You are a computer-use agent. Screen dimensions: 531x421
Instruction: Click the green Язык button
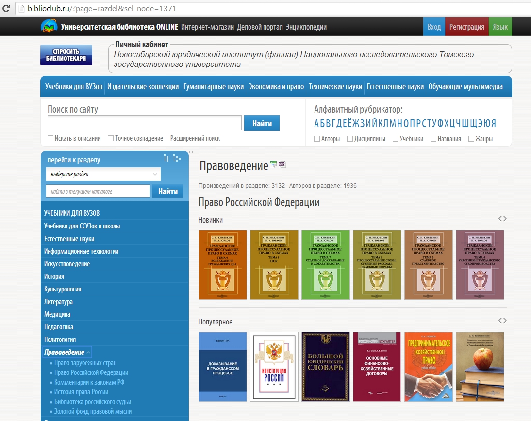coord(500,27)
